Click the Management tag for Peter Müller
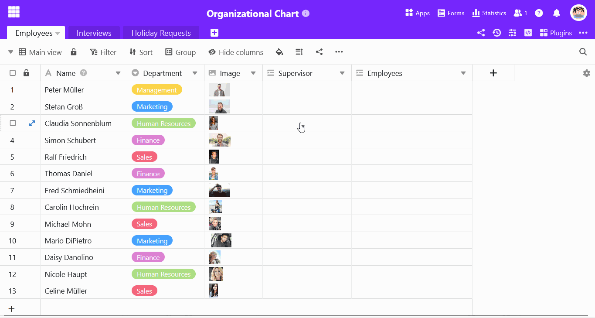The height and width of the screenshot is (318, 595). (156, 90)
